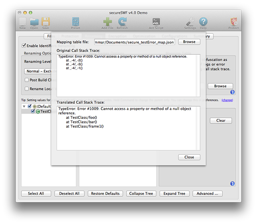Enable the Post Build checkbox
Screen dimensions: 257x224
(x=27, y=80)
